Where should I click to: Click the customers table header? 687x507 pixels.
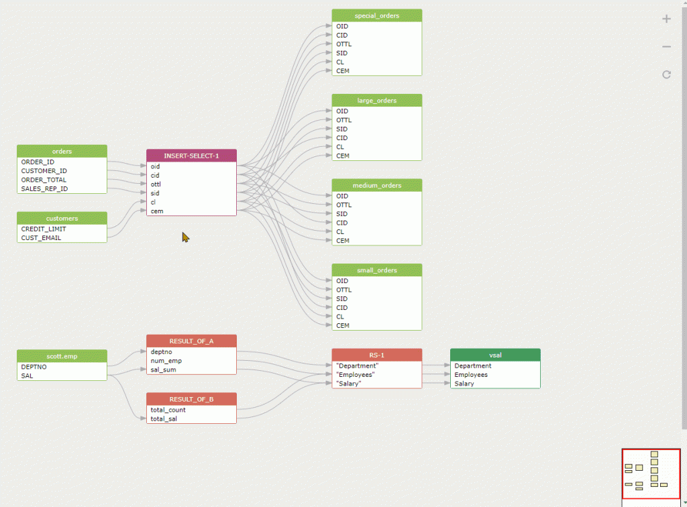click(x=62, y=219)
